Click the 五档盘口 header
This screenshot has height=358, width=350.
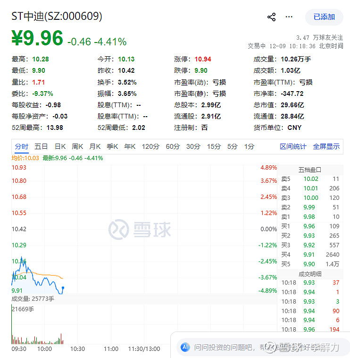click(x=310, y=170)
